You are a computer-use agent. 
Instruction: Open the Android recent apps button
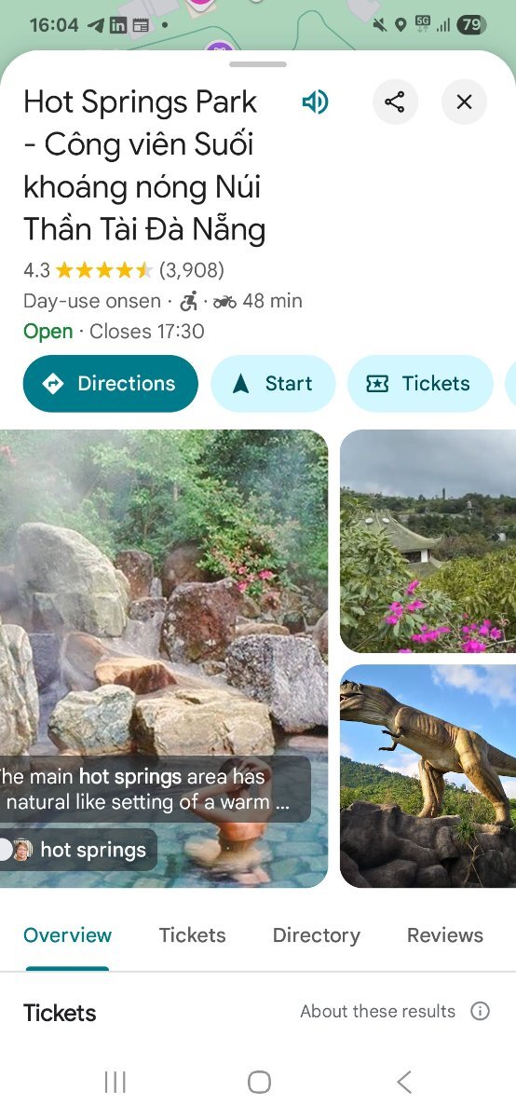[x=115, y=1082]
